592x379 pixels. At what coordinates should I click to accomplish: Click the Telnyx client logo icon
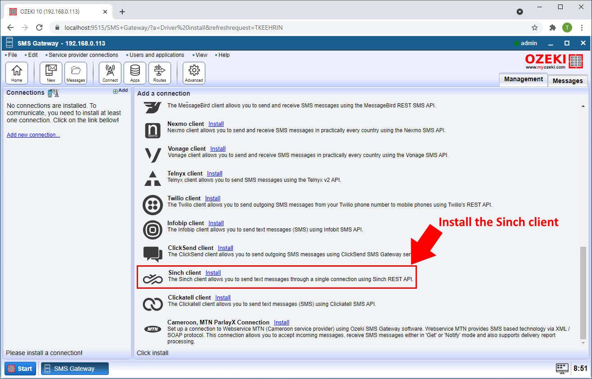point(153,179)
